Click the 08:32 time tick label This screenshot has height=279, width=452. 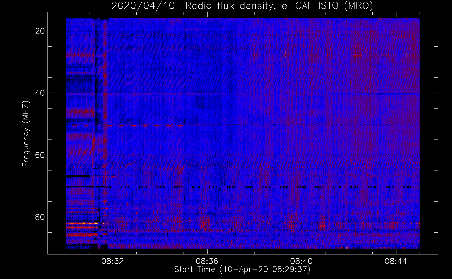pyautogui.click(x=113, y=261)
